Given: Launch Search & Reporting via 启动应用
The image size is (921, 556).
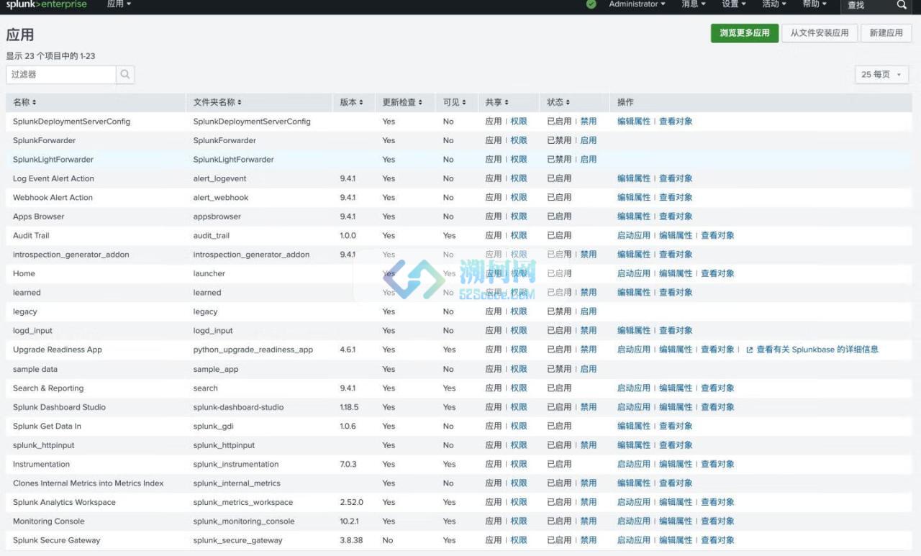Looking at the screenshot, I should tap(634, 388).
